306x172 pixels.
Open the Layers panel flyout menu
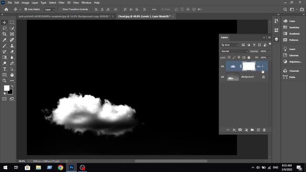[269, 37]
